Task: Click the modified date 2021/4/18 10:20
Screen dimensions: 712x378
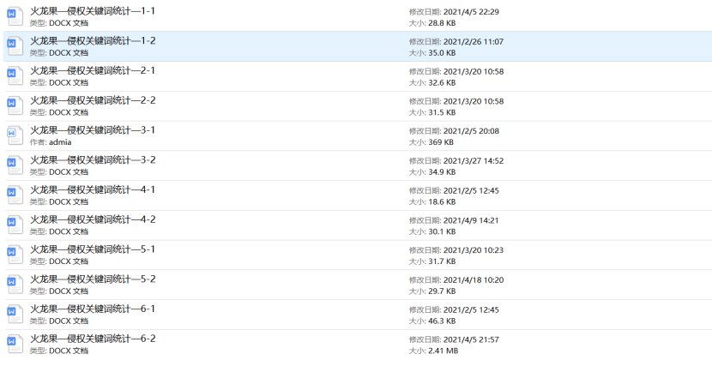Action: (x=472, y=279)
